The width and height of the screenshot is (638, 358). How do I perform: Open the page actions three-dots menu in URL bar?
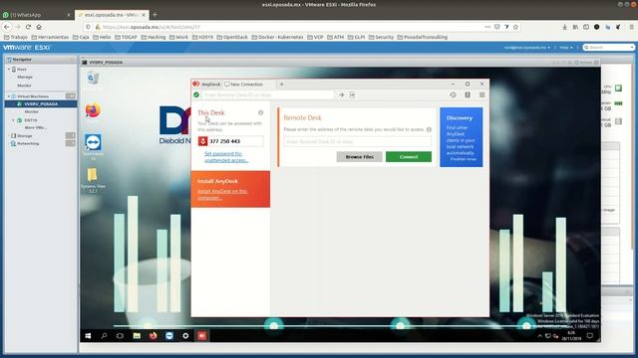487,27
